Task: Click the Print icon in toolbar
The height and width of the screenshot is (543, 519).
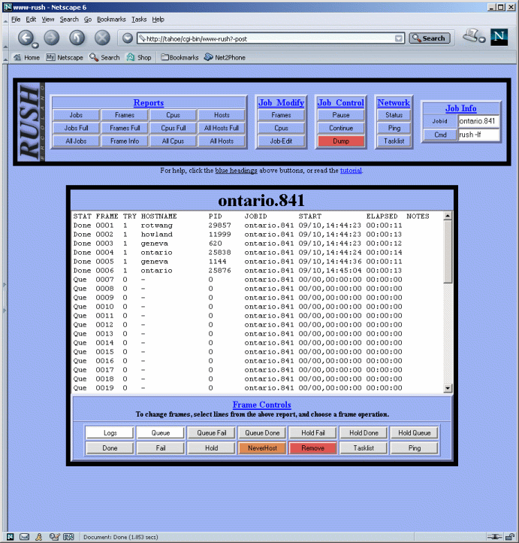Action: [472, 36]
